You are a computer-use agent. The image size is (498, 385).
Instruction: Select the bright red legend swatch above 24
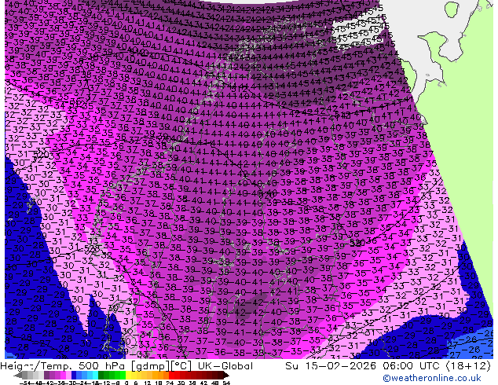coord(171,376)
